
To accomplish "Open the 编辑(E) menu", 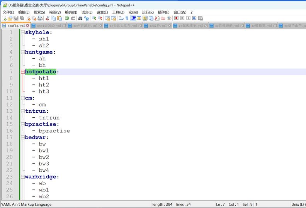I will [x=24, y=12].
